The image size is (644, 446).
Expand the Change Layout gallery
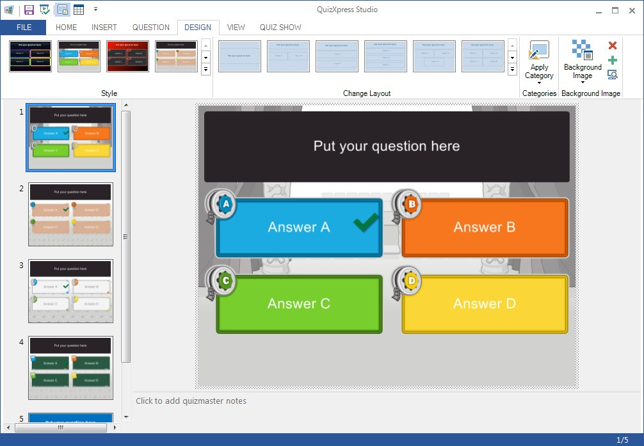pyautogui.click(x=512, y=69)
